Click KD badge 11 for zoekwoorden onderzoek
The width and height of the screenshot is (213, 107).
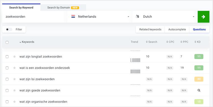click(199, 68)
